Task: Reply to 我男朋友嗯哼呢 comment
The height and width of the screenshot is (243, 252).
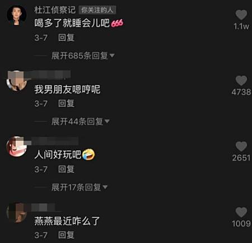Action: pos(66,103)
